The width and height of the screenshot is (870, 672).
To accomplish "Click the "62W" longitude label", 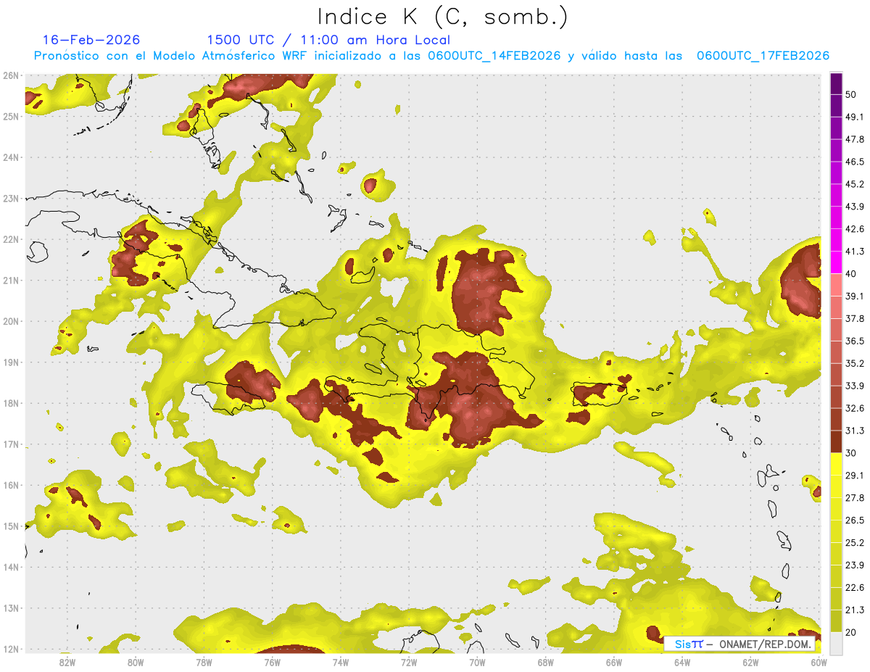I will coord(751,662).
